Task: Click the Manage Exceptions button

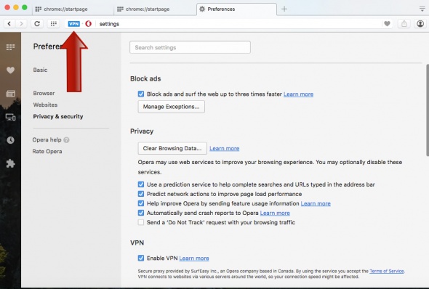Action: tap(172, 107)
